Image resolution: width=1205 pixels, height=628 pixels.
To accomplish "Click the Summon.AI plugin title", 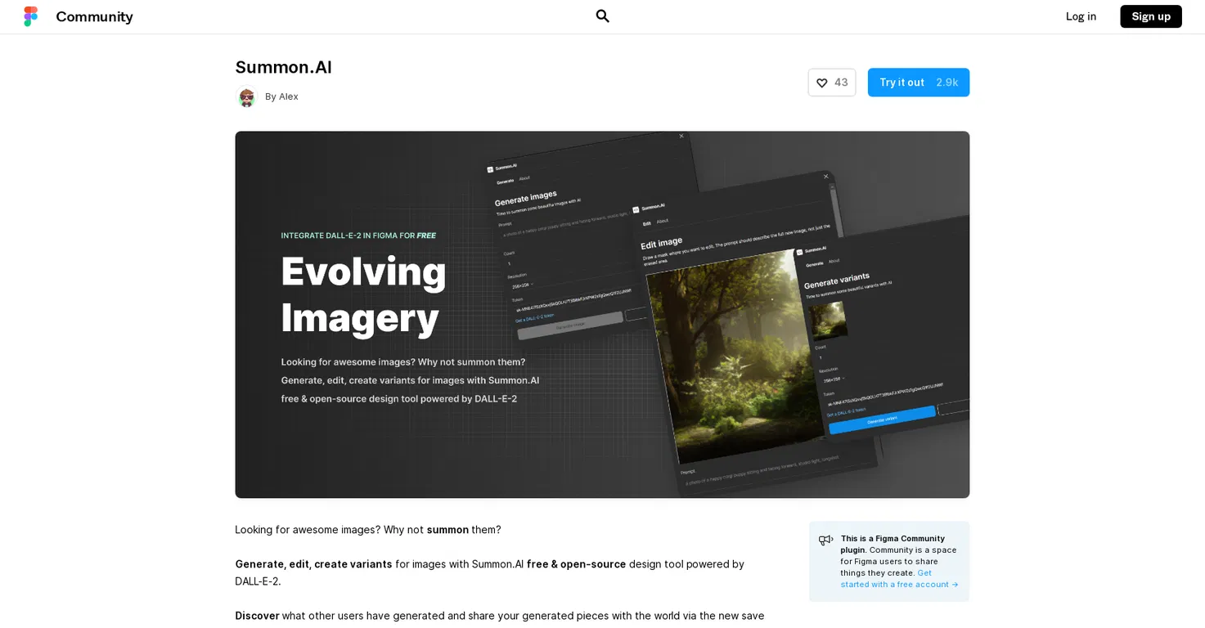I will [284, 67].
